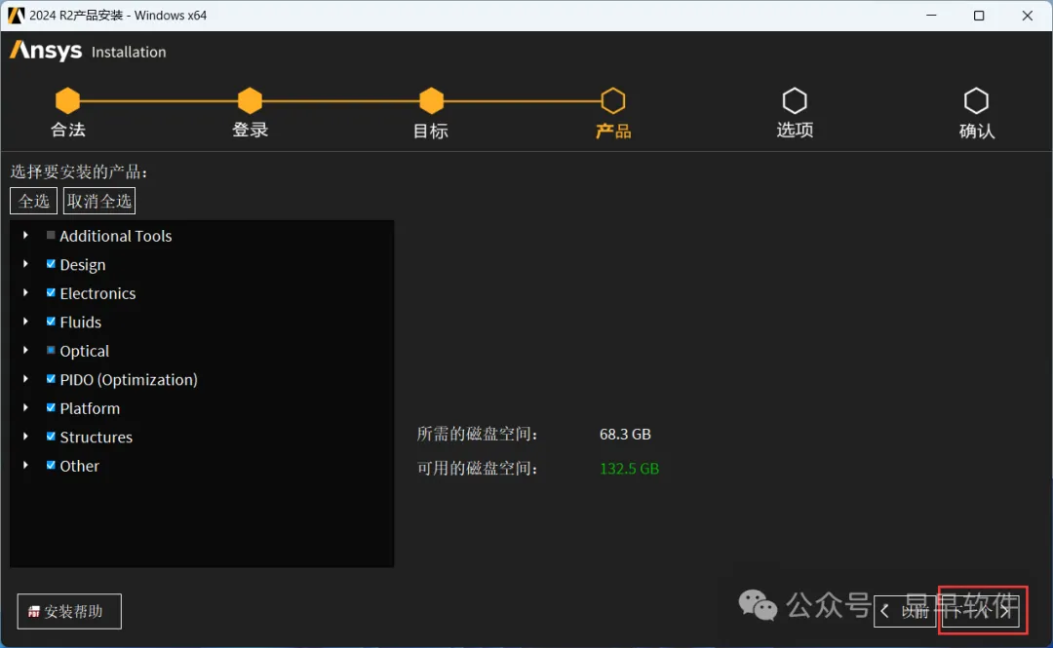Expand the Additional Tools tree node
The height and width of the screenshot is (648, 1053).
click(x=25, y=235)
